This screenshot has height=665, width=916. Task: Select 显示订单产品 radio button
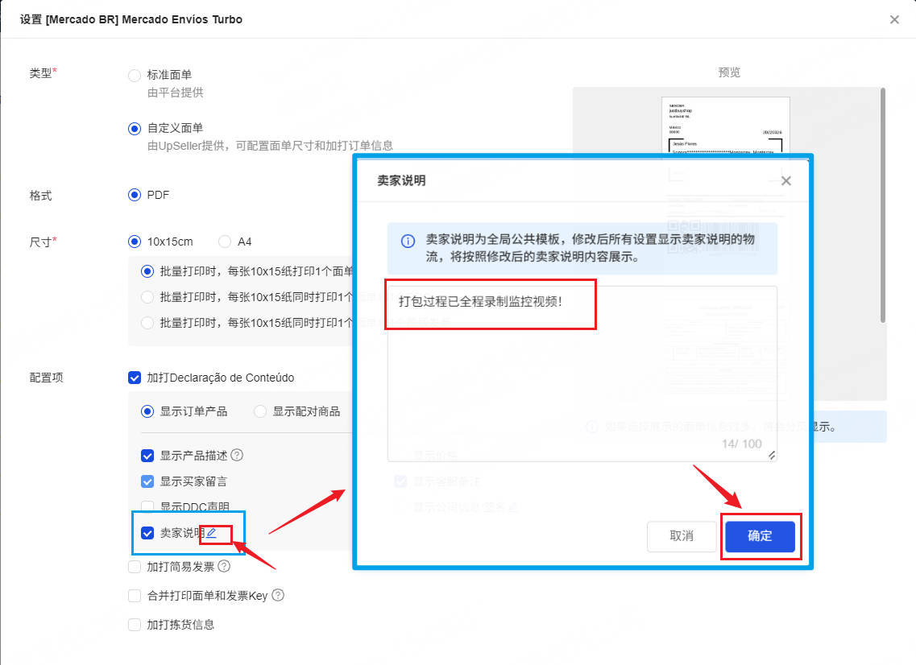147,411
